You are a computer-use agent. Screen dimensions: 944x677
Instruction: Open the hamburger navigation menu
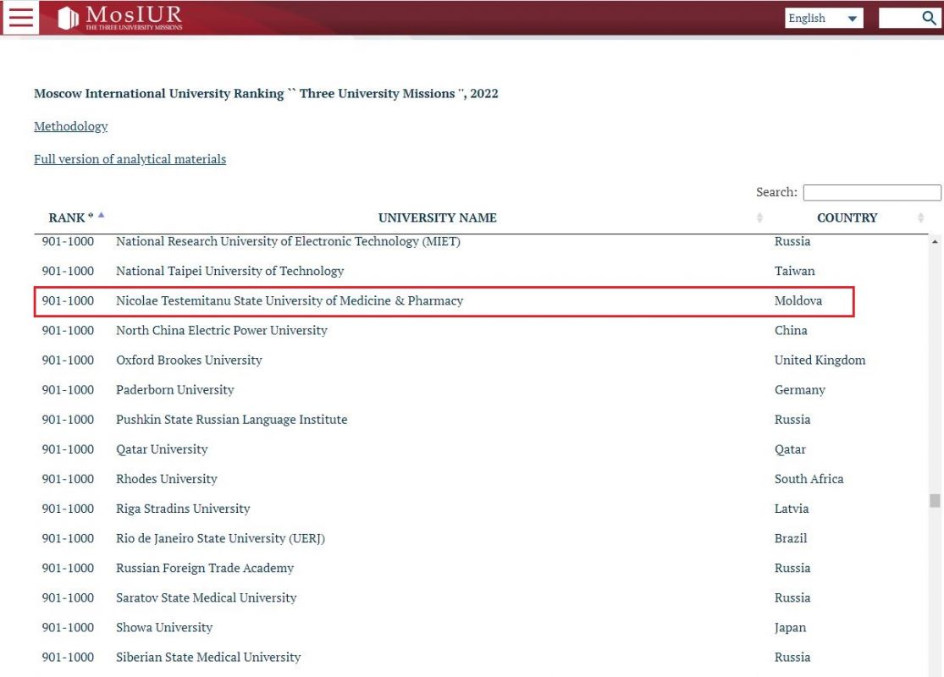[21, 19]
